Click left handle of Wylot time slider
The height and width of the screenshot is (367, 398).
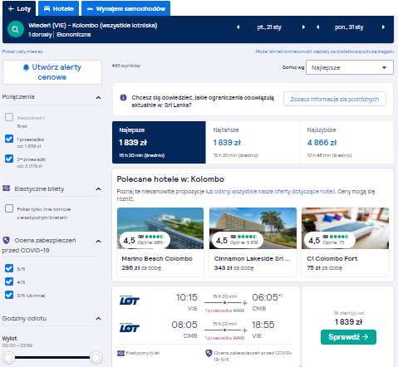pos(8,358)
